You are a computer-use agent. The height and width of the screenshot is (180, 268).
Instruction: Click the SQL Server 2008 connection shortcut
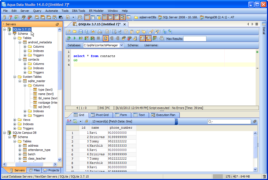pos(178,17)
